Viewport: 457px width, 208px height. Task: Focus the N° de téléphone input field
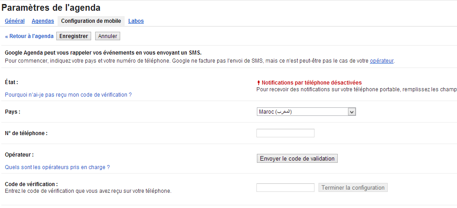coord(285,133)
